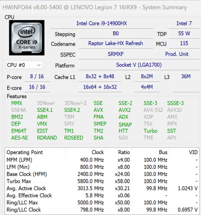Click the HTT feature label

click(x=123, y=131)
